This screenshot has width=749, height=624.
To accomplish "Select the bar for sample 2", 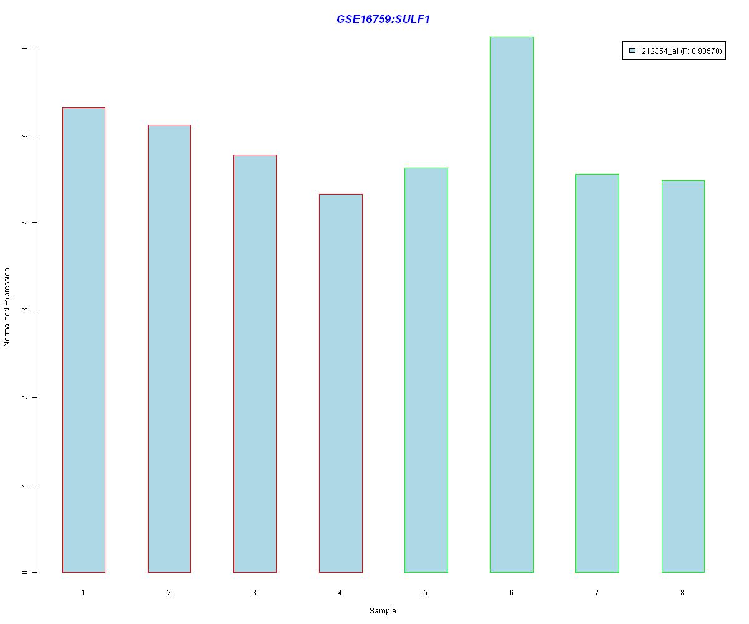I will [169, 349].
